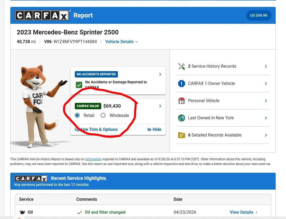Expand the Vehicle Details dropdown

point(122,42)
